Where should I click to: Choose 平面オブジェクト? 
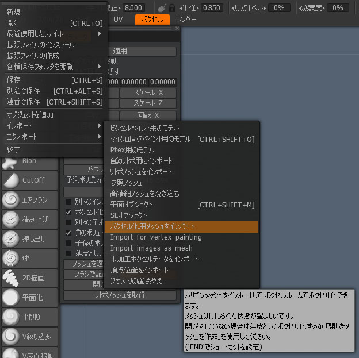tap(182, 205)
